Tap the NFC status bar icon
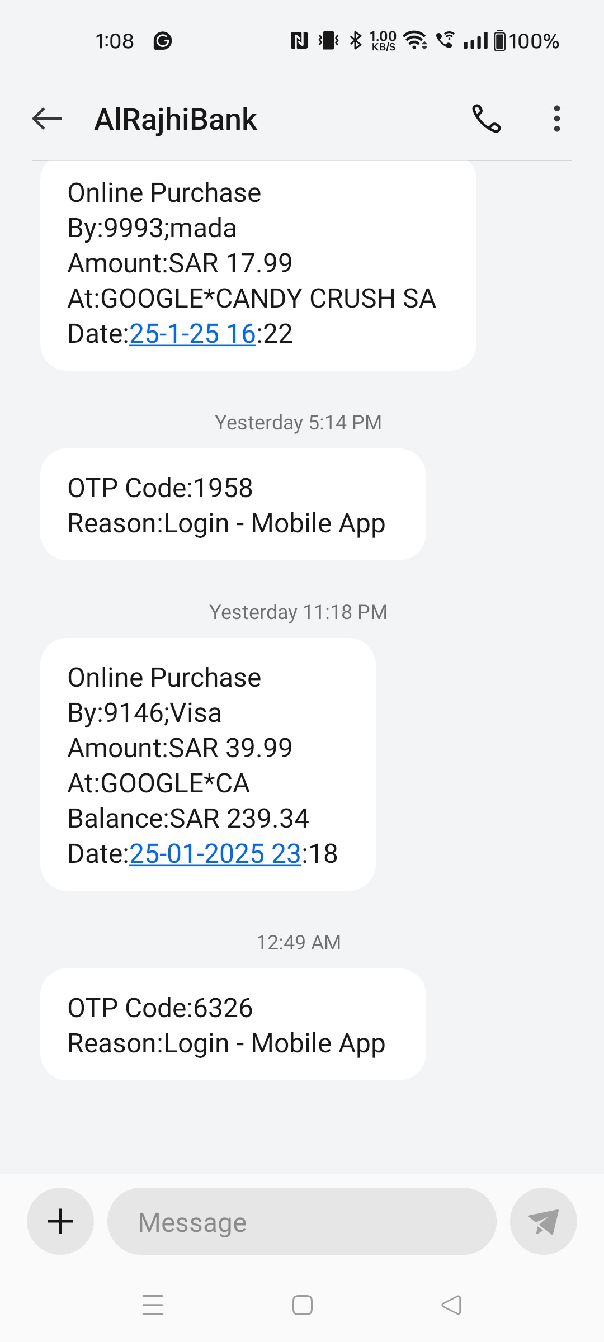 [x=299, y=40]
